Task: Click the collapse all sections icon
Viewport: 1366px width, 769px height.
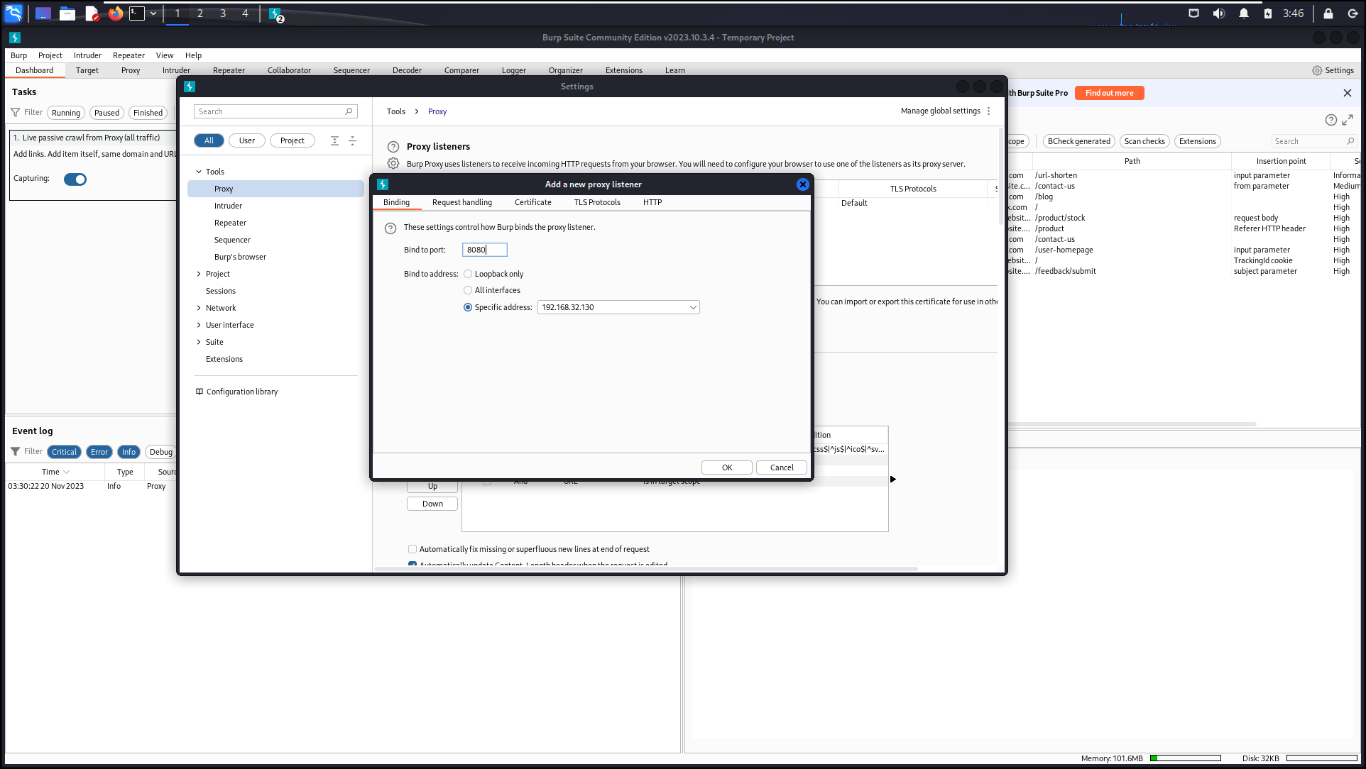Action: click(352, 140)
